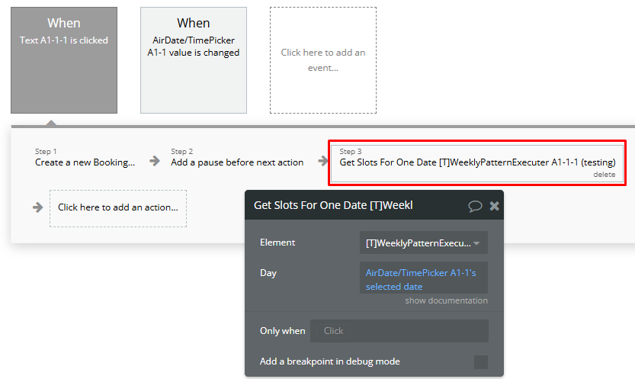Click the arrow between Step 2 and Step 3
Screen dimensions: 635x379
(x=321, y=161)
